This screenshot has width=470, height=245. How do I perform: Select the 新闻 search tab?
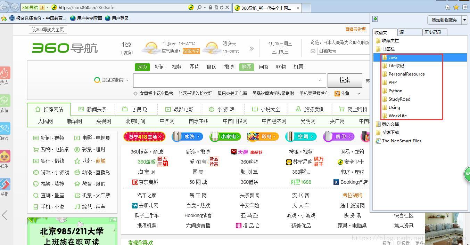159,67
